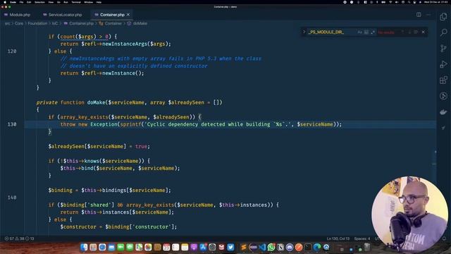
Task: Open WhatsApp from the Dock
Action: tap(271, 247)
